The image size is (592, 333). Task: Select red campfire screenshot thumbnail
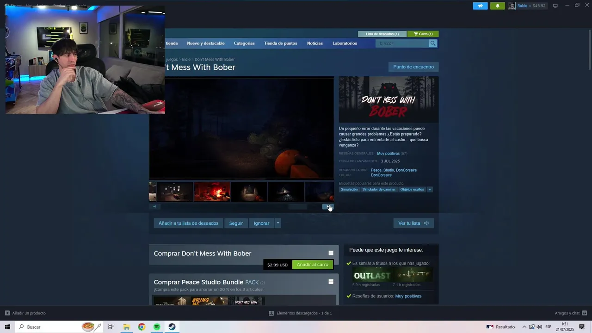tap(212, 191)
